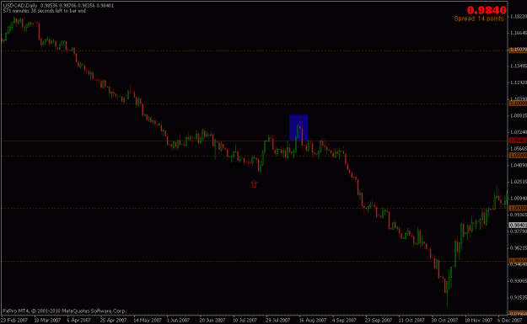Screen dimensions: 527x324
Task: Click the '20 Jun 2007' date on time axis
Action: point(212,321)
